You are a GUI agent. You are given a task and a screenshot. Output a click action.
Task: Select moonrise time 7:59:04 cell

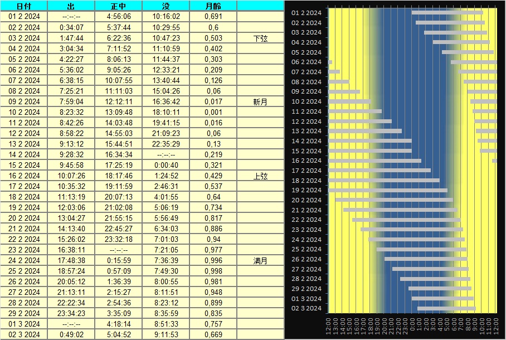click(71, 102)
